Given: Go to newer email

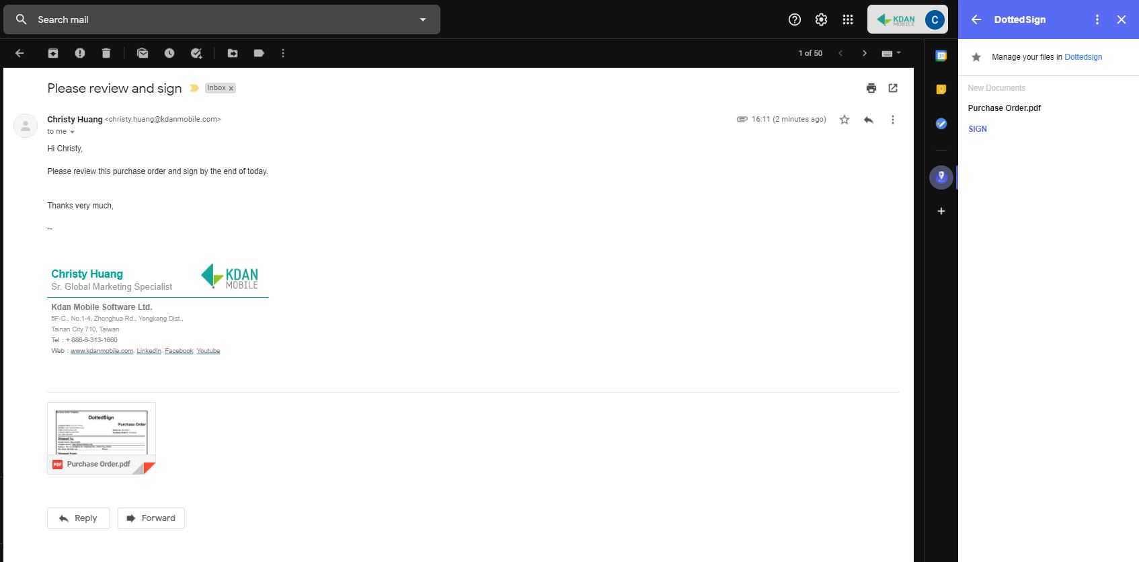Looking at the screenshot, I should (x=840, y=53).
